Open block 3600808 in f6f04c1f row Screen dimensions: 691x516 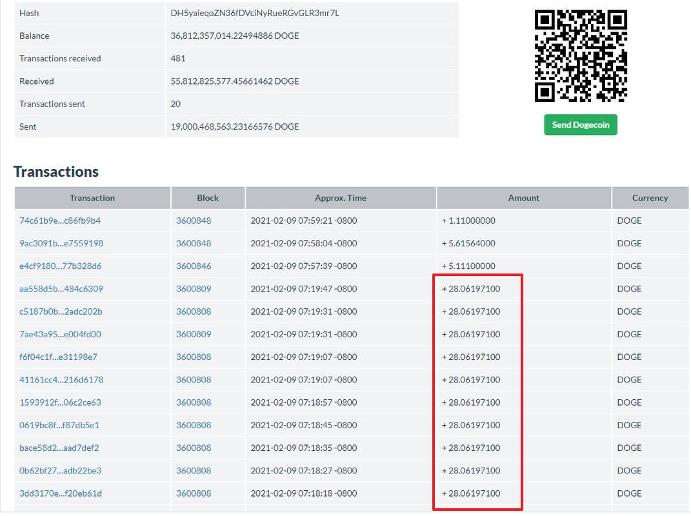pyautogui.click(x=194, y=357)
